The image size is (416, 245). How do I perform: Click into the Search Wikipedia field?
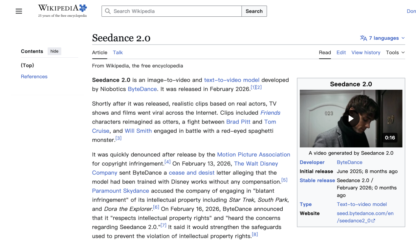(176, 11)
